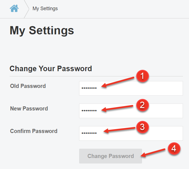
Task: Click the red step 3 marker
Action: click(142, 127)
